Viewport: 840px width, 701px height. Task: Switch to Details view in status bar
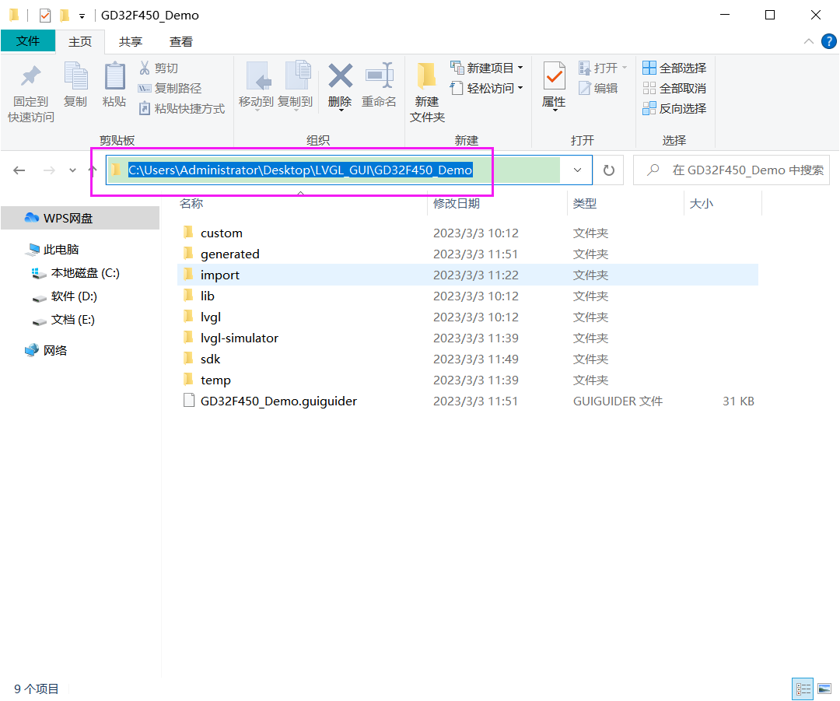click(x=803, y=689)
